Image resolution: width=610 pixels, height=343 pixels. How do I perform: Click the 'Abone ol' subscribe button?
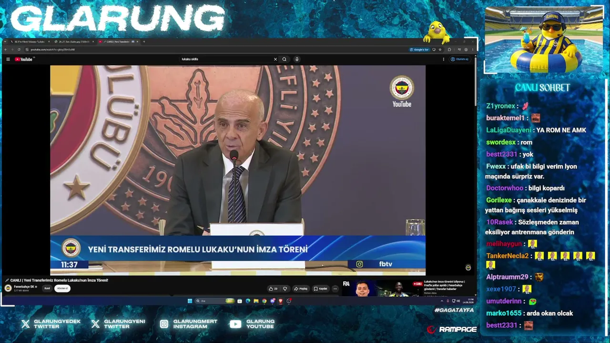pos(62,288)
